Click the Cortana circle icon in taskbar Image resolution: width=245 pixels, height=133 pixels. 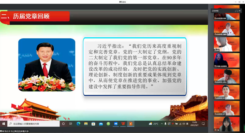tap(63, 124)
